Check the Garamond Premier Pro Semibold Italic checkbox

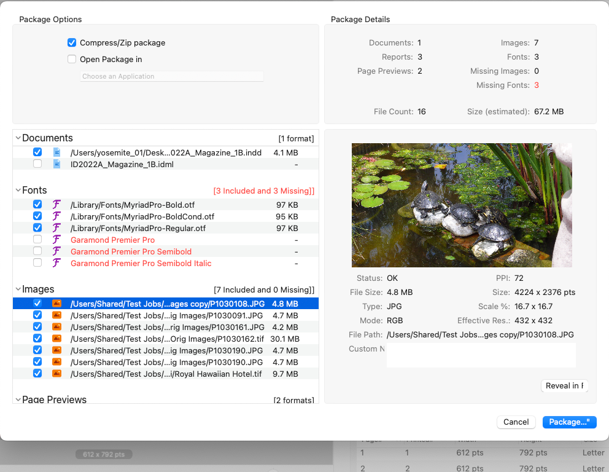point(37,262)
